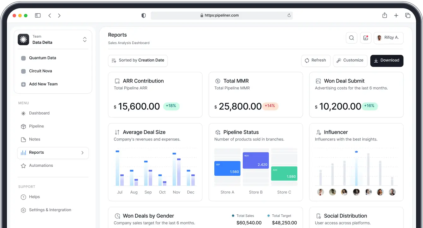The width and height of the screenshot is (423, 228).
Task: Select the AUG 1.980 green block
Action: (x=284, y=174)
